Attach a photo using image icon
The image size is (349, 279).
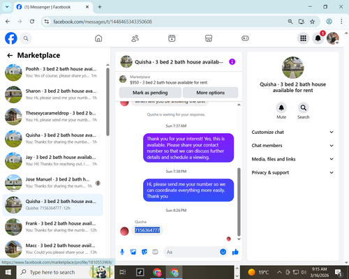pos(133,252)
